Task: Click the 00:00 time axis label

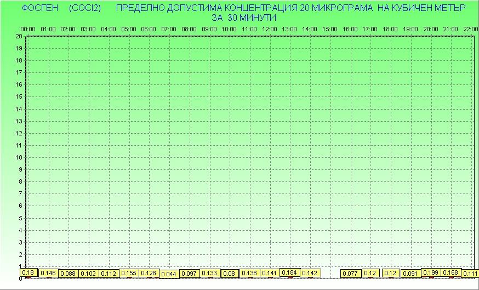Action: click(28, 29)
